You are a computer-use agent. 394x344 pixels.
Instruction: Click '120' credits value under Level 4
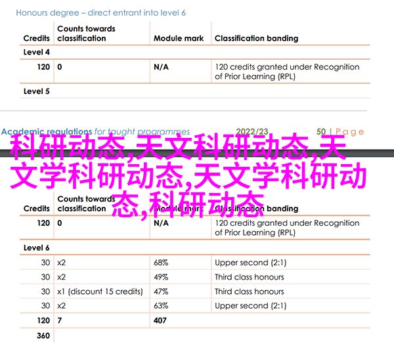click(43, 67)
